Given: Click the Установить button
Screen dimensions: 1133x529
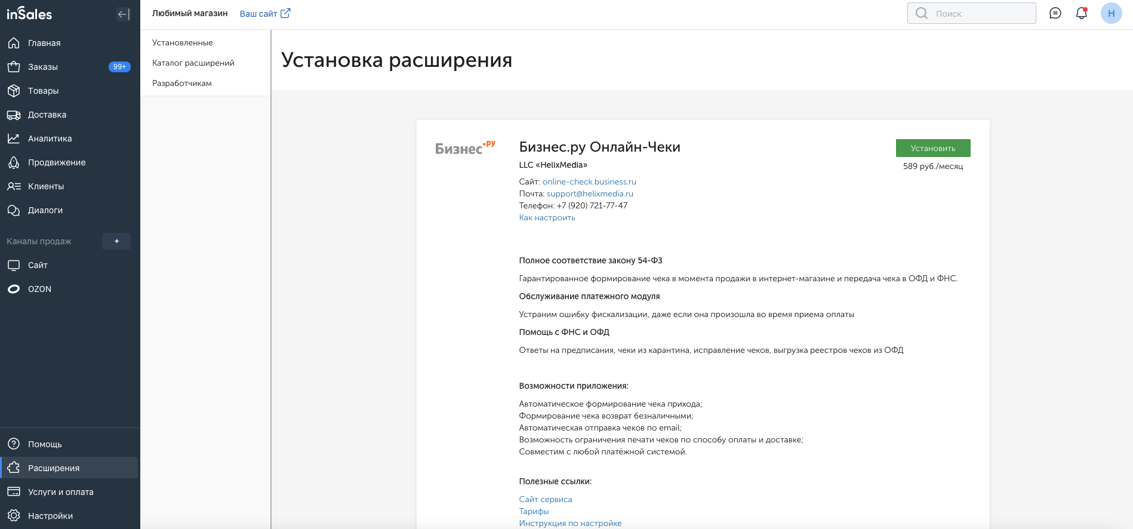Looking at the screenshot, I should tap(933, 148).
